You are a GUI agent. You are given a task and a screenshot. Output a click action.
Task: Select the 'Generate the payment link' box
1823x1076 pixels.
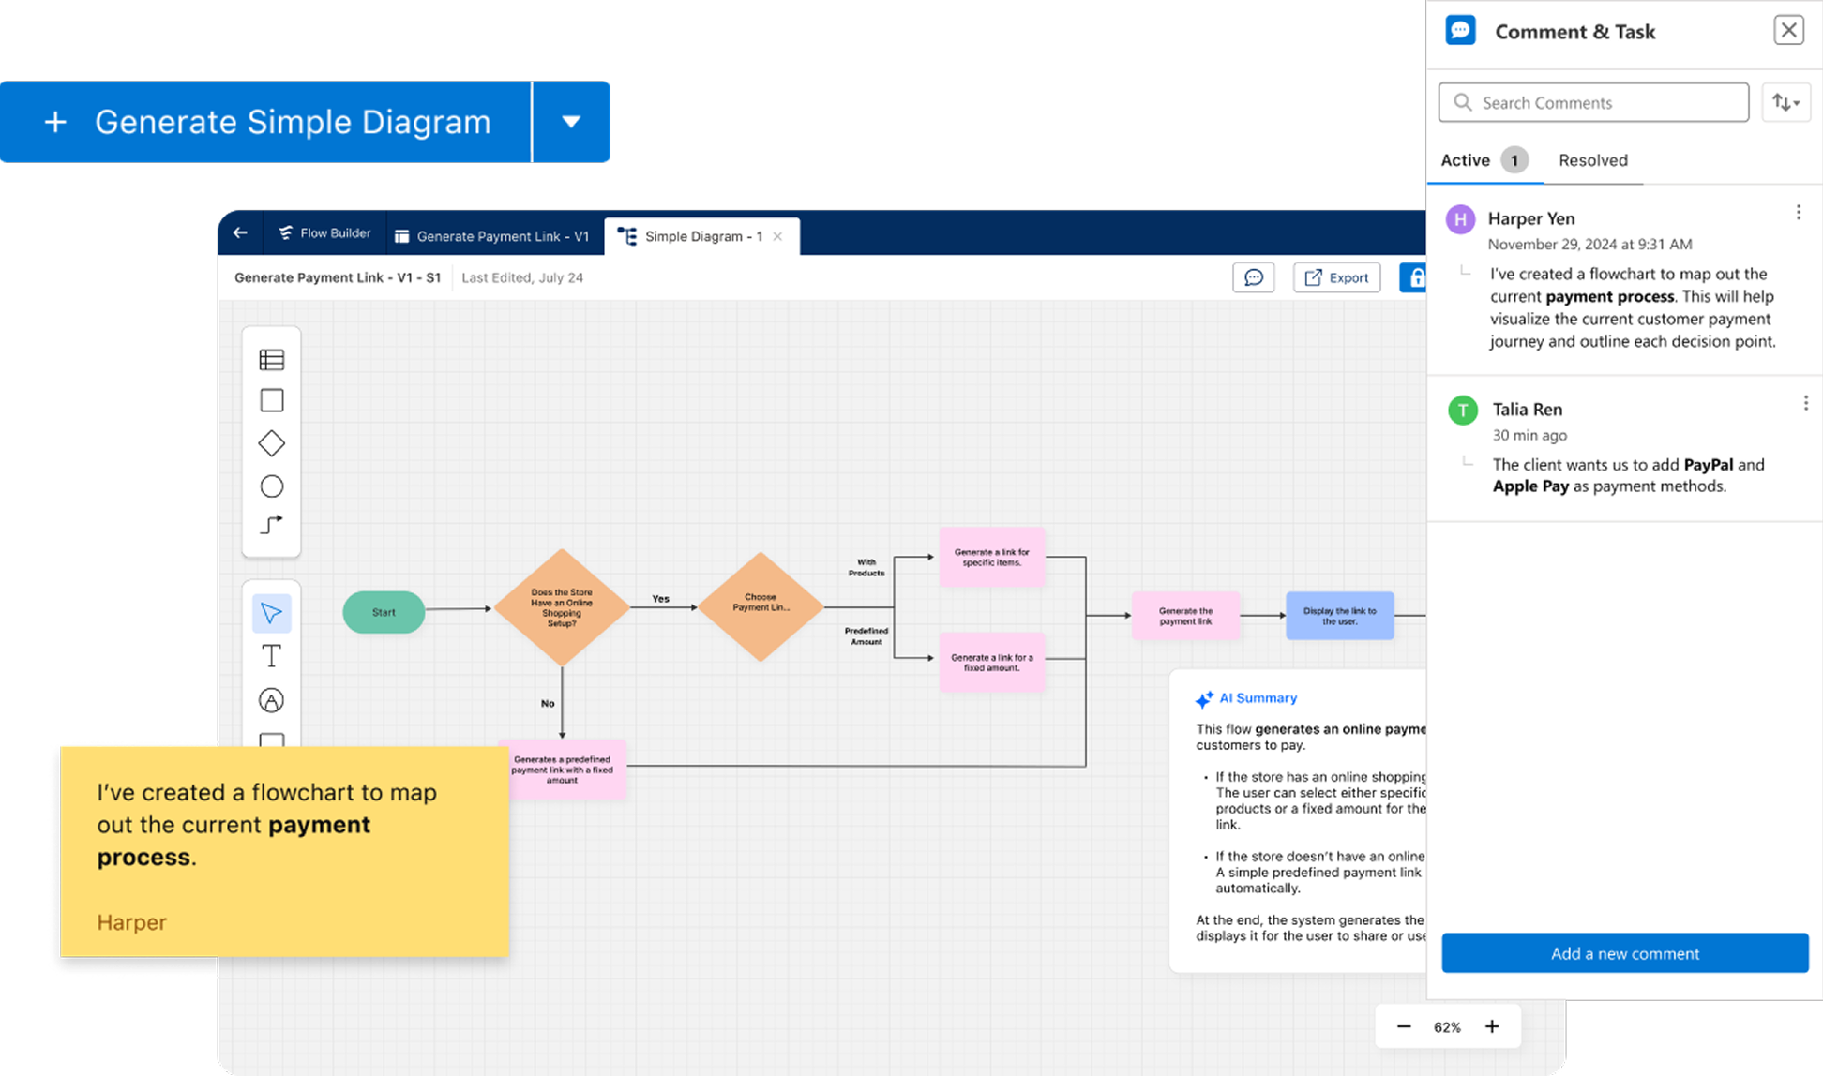[x=1185, y=616]
